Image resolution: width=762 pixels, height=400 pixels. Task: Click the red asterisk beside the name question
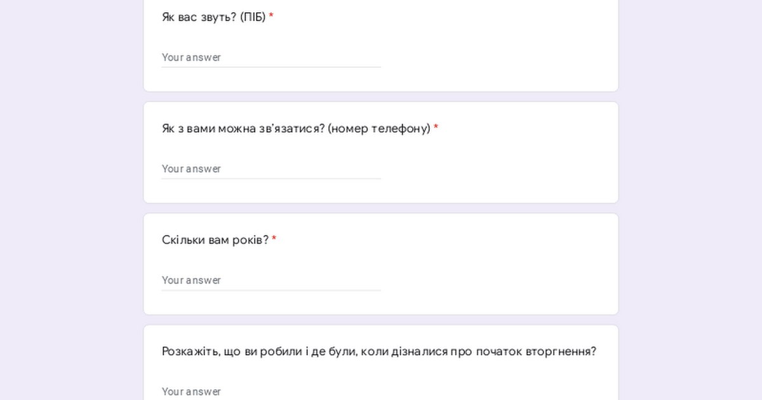(271, 17)
